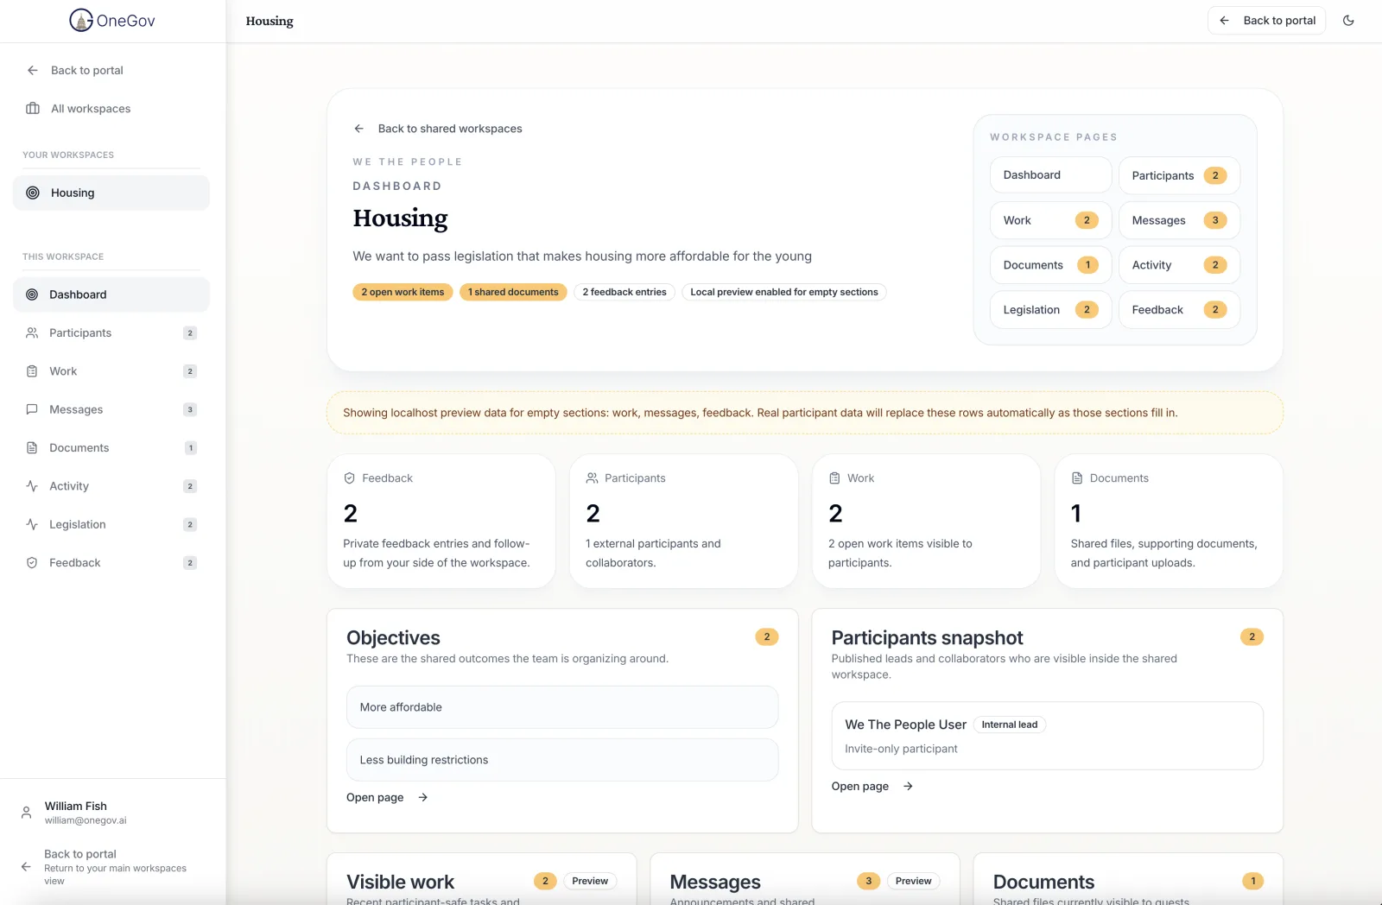Open page link under Participants snapshot
Image resolution: width=1382 pixels, height=905 pixels.
point(872,786)
